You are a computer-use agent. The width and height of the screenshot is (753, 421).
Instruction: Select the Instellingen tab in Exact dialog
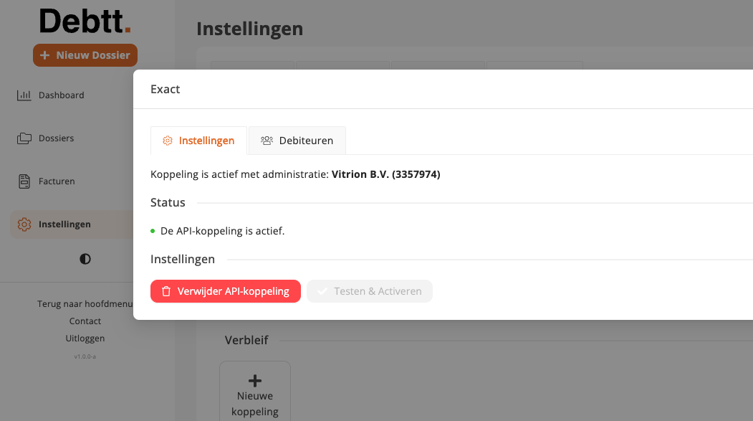point(198,141)
